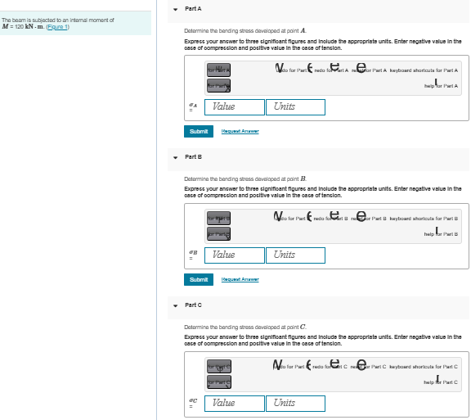471x420 pixels.
Task: Click the 'Part B' heading text
Action: coord(193,157)
